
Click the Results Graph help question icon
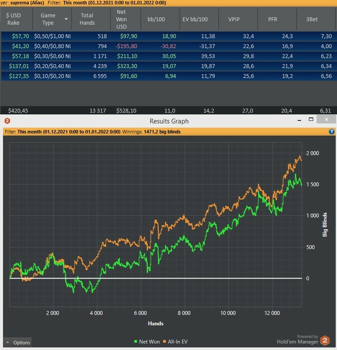pyautogui.click(x=332, y=131)
